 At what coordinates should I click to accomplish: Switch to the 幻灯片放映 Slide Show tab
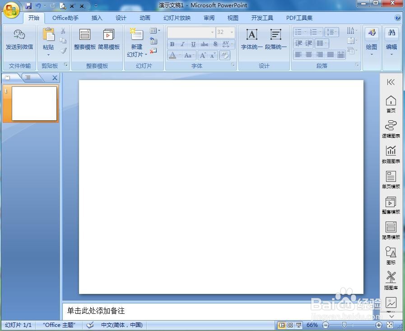point(177,18)
